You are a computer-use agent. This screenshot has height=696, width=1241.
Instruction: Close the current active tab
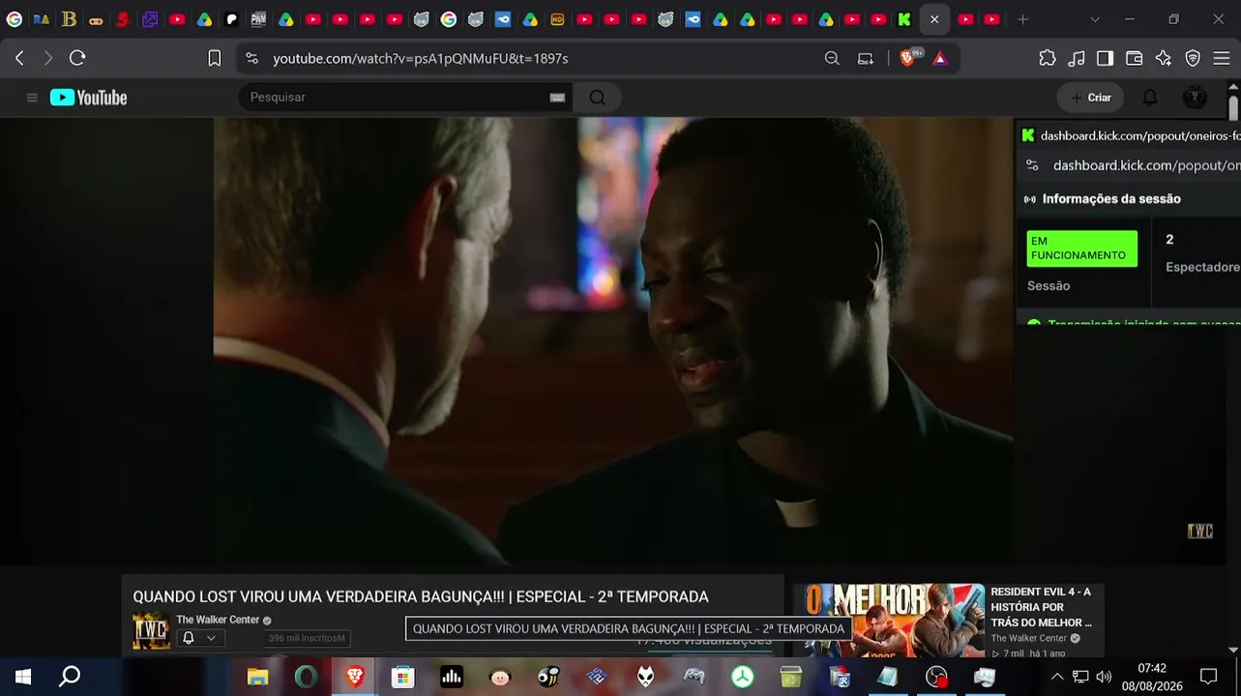pyautogui.click(x=934, y=19)
